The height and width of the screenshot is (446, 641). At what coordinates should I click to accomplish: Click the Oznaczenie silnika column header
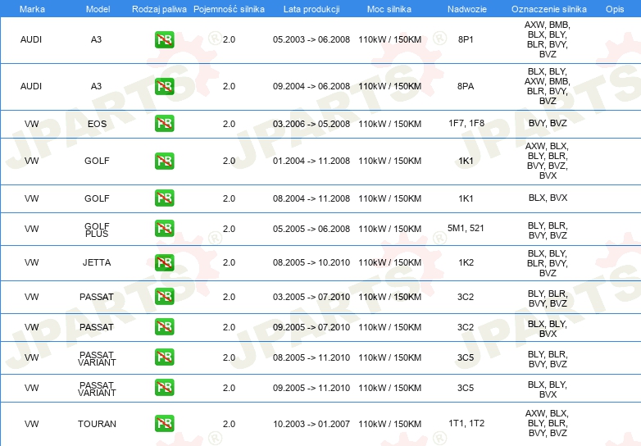tap(549, 9)
